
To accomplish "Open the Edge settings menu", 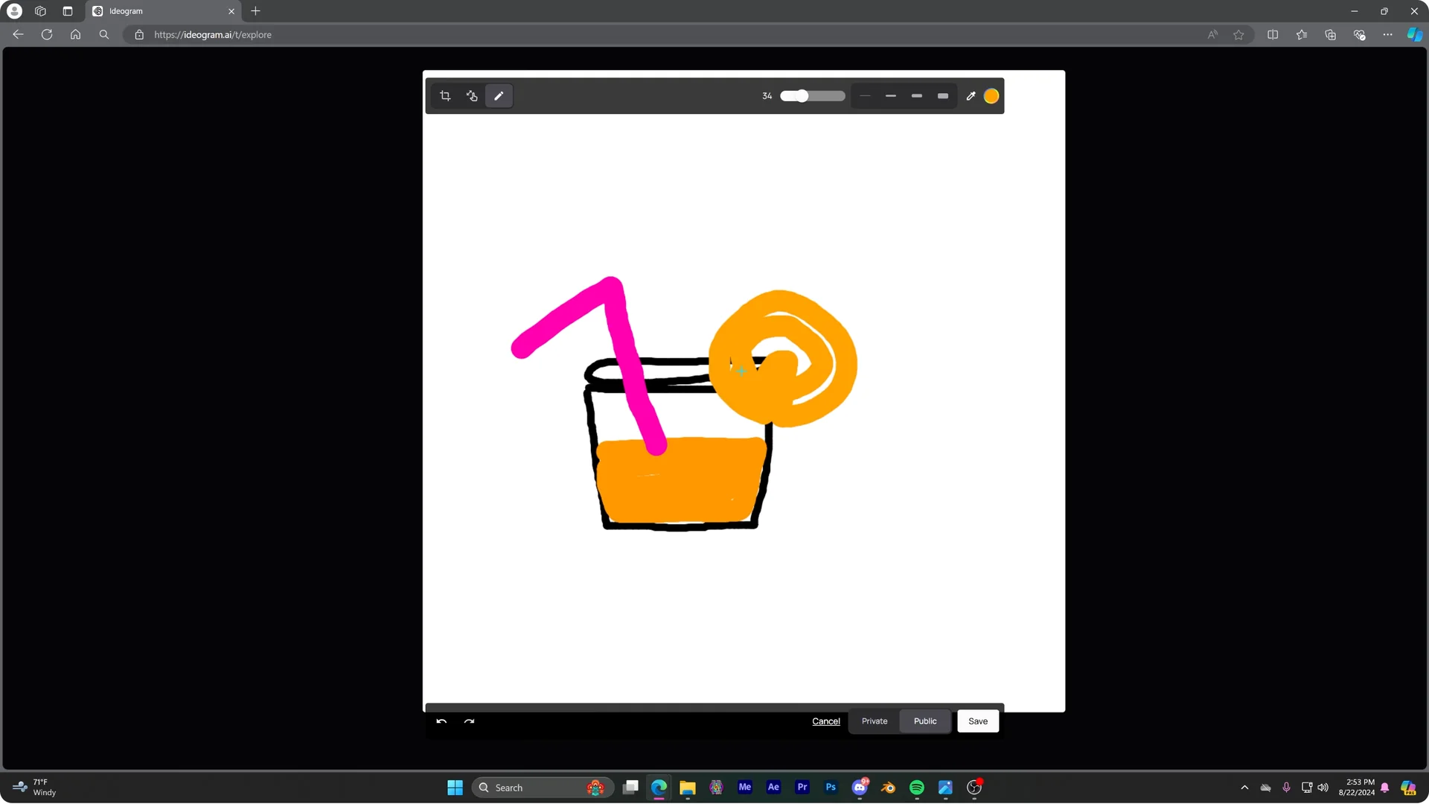I will (1387, 34).
